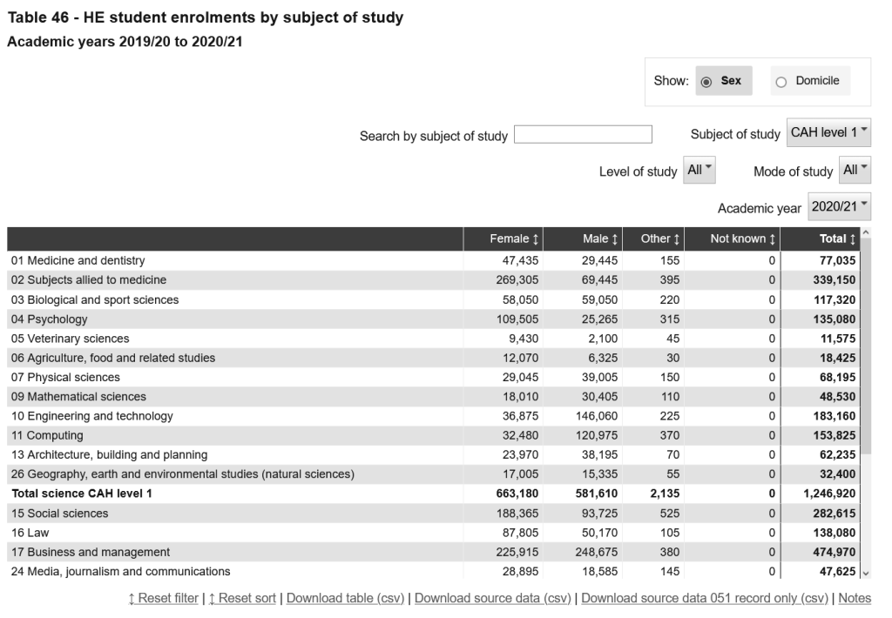
Task: Click the Psychology female value 109,505
Action: (517, 319)
